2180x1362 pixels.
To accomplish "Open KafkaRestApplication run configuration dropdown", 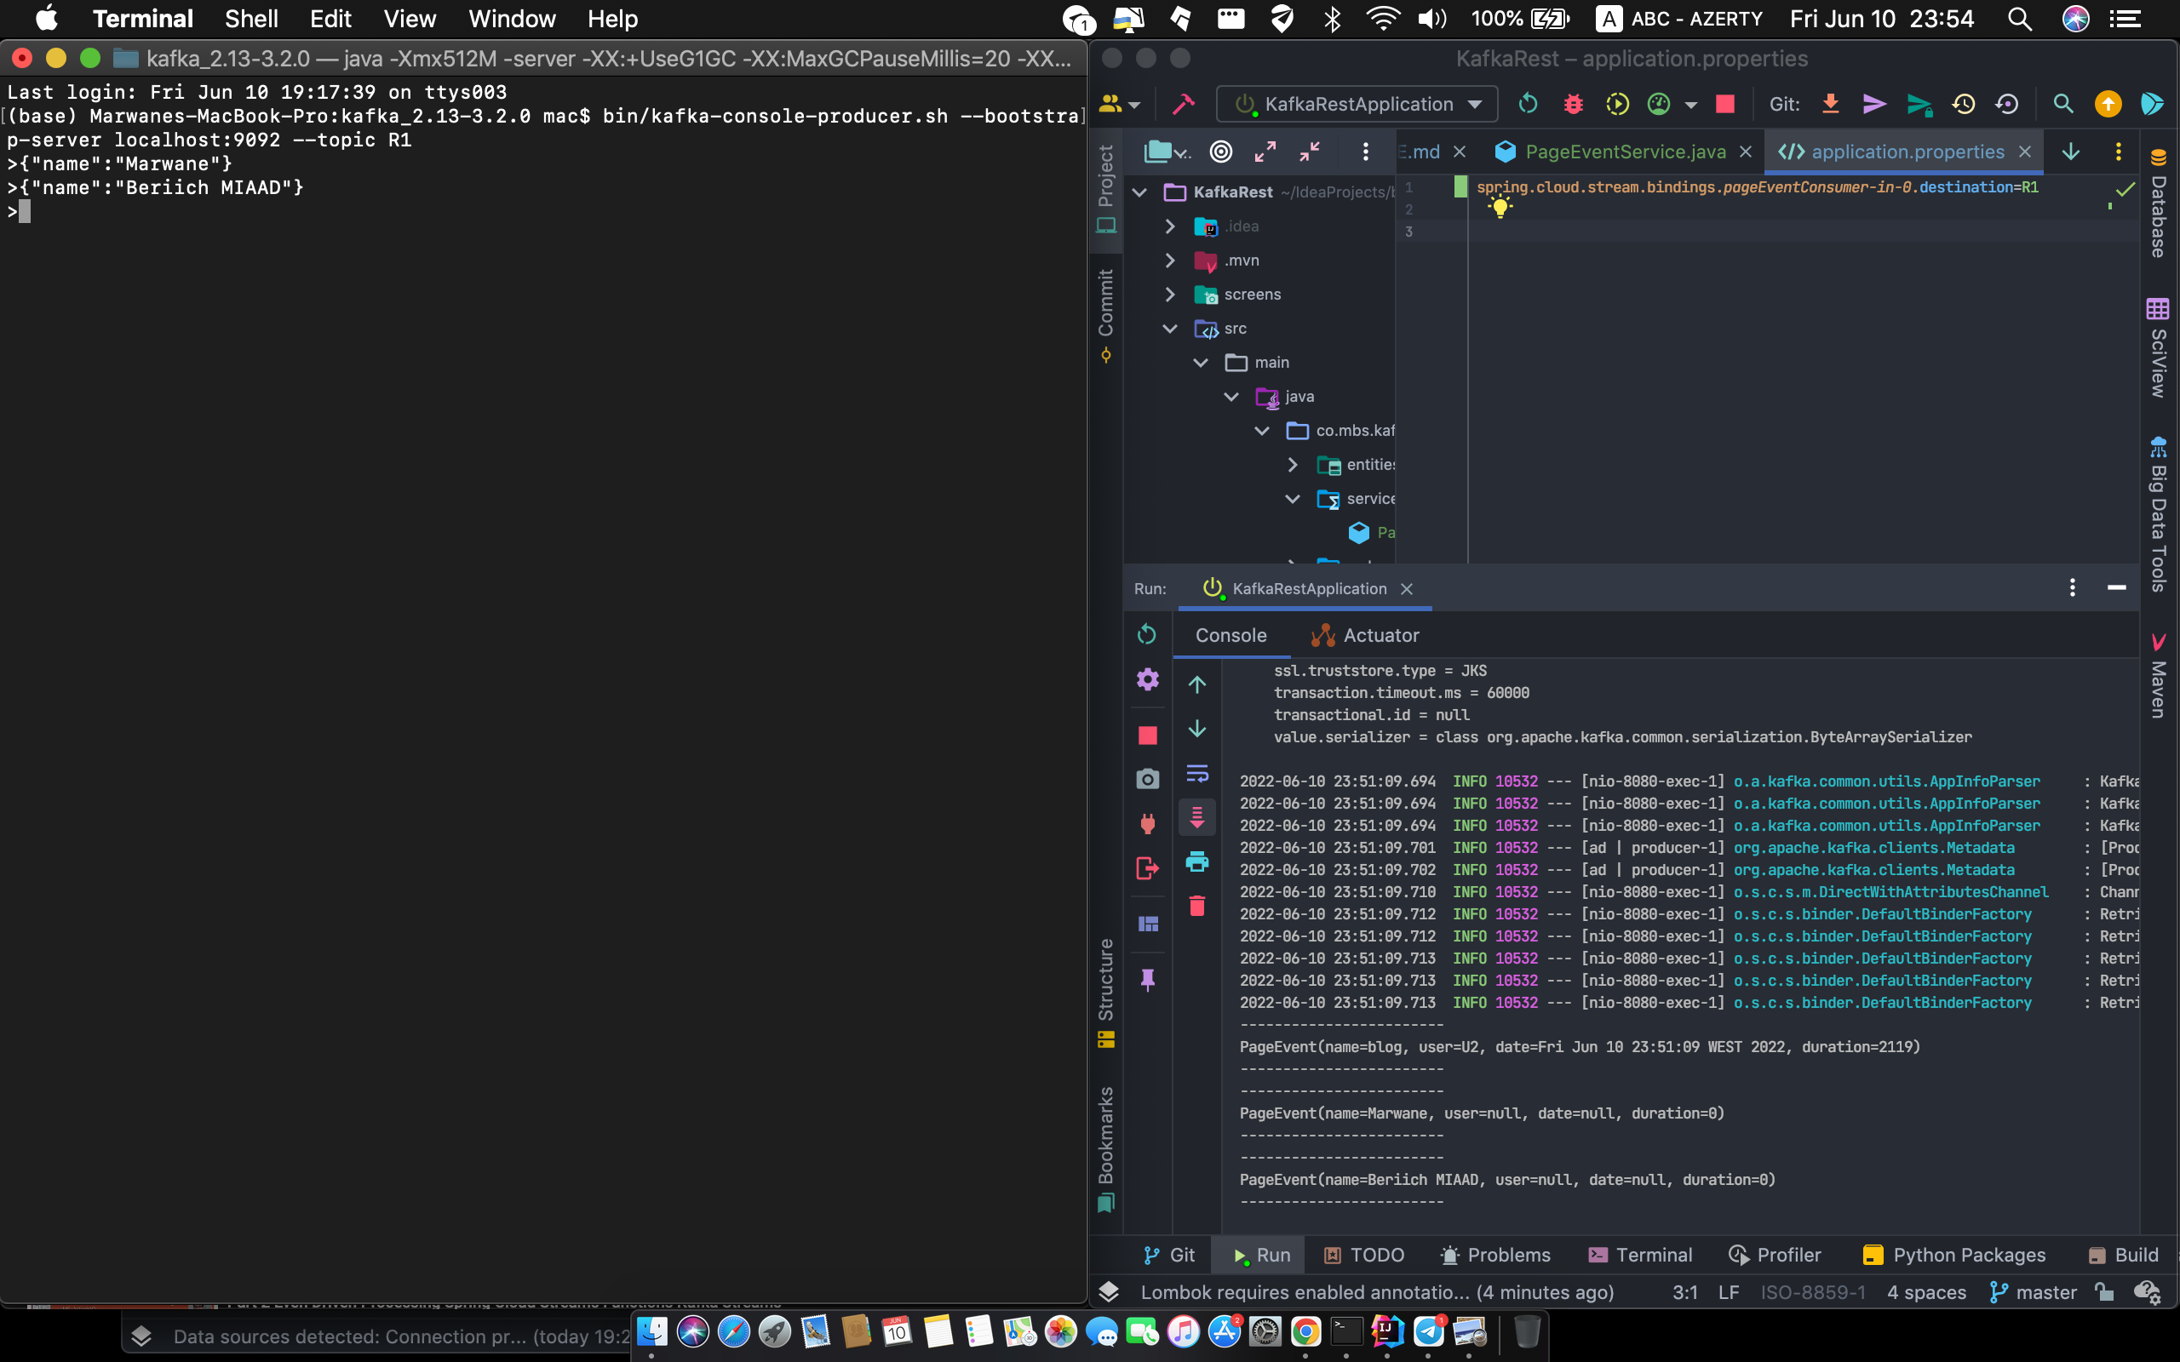I will click(1474, 105).
